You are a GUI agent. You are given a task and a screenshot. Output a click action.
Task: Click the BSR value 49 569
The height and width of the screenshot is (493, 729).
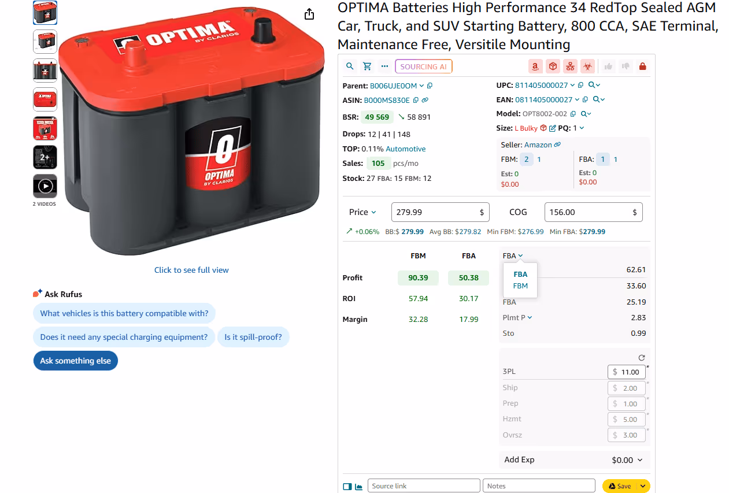click(x=377, y=117)
